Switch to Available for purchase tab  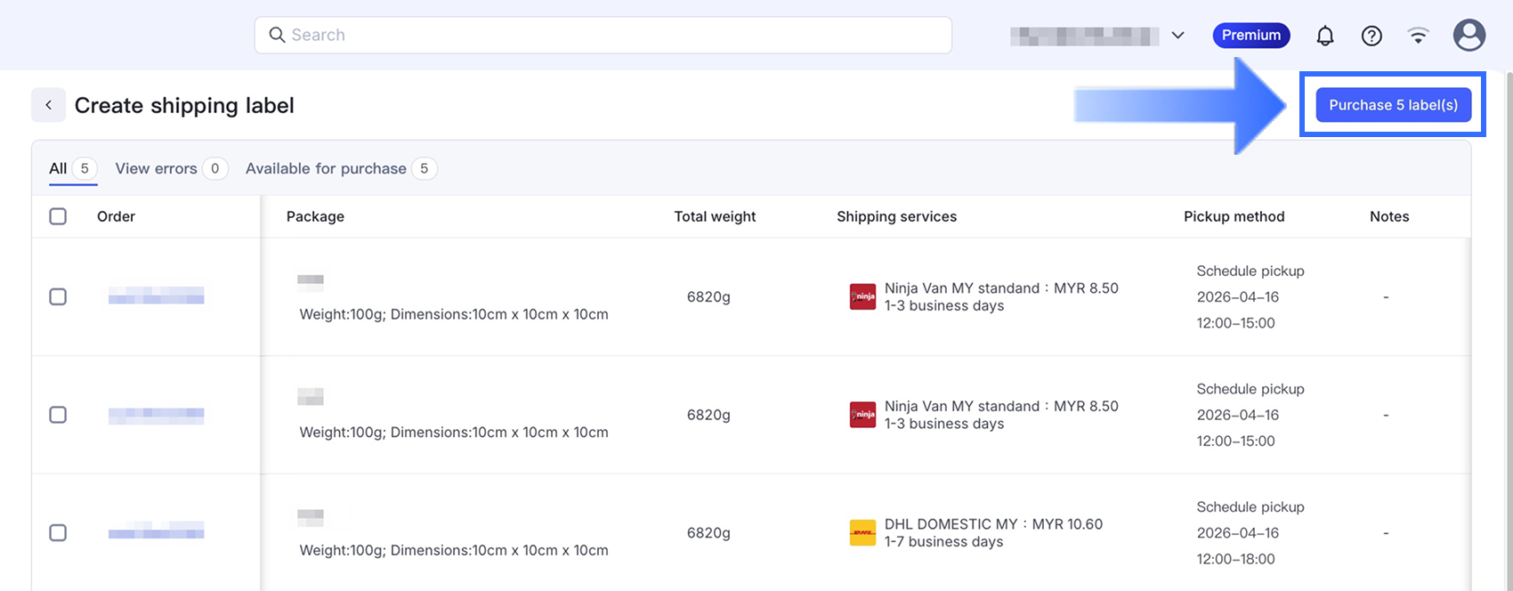[326, 168]
